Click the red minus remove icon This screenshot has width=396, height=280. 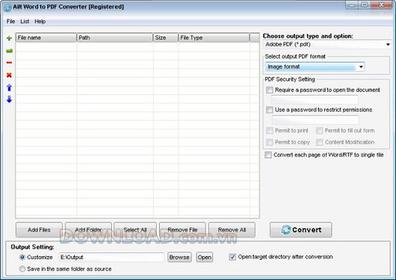point(9,63)
